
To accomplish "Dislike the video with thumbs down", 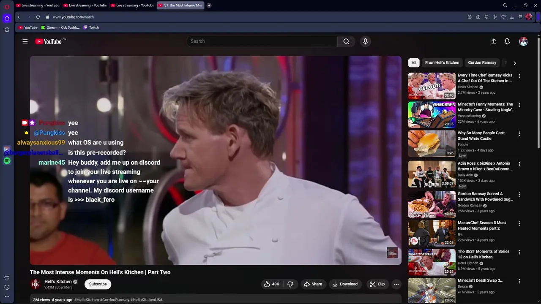I will point(290,284).
